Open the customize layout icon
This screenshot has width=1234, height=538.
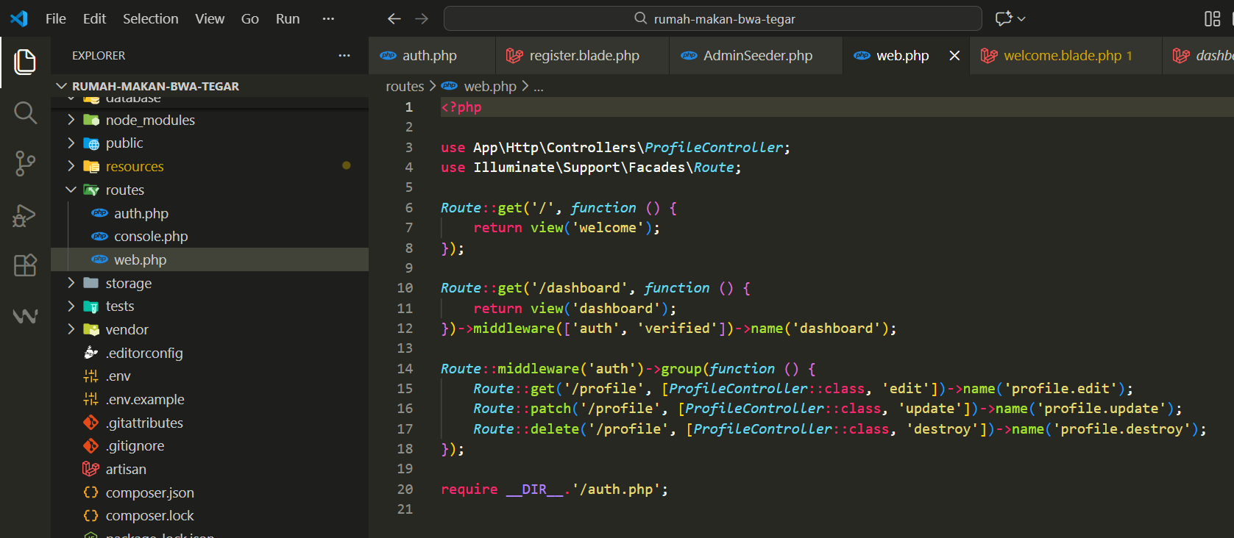pyautogui.click(x=1212, y=19)
